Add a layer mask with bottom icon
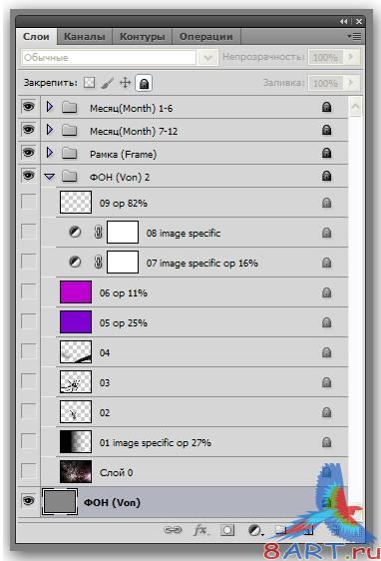The image size is (381, 561). pos(227,530)
